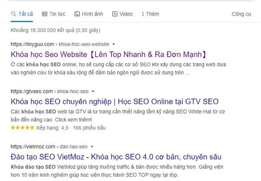This screenshot has height=181, width=261.
Task: Click the three-dot icon beside Thêm
Action: (x=143, y=14)
